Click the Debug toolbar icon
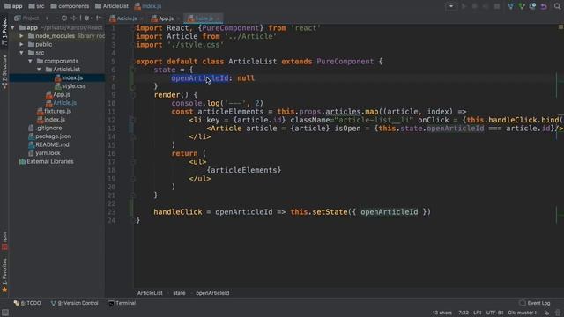This screenshot has height=317, width=564. click(x=474, y=6)
